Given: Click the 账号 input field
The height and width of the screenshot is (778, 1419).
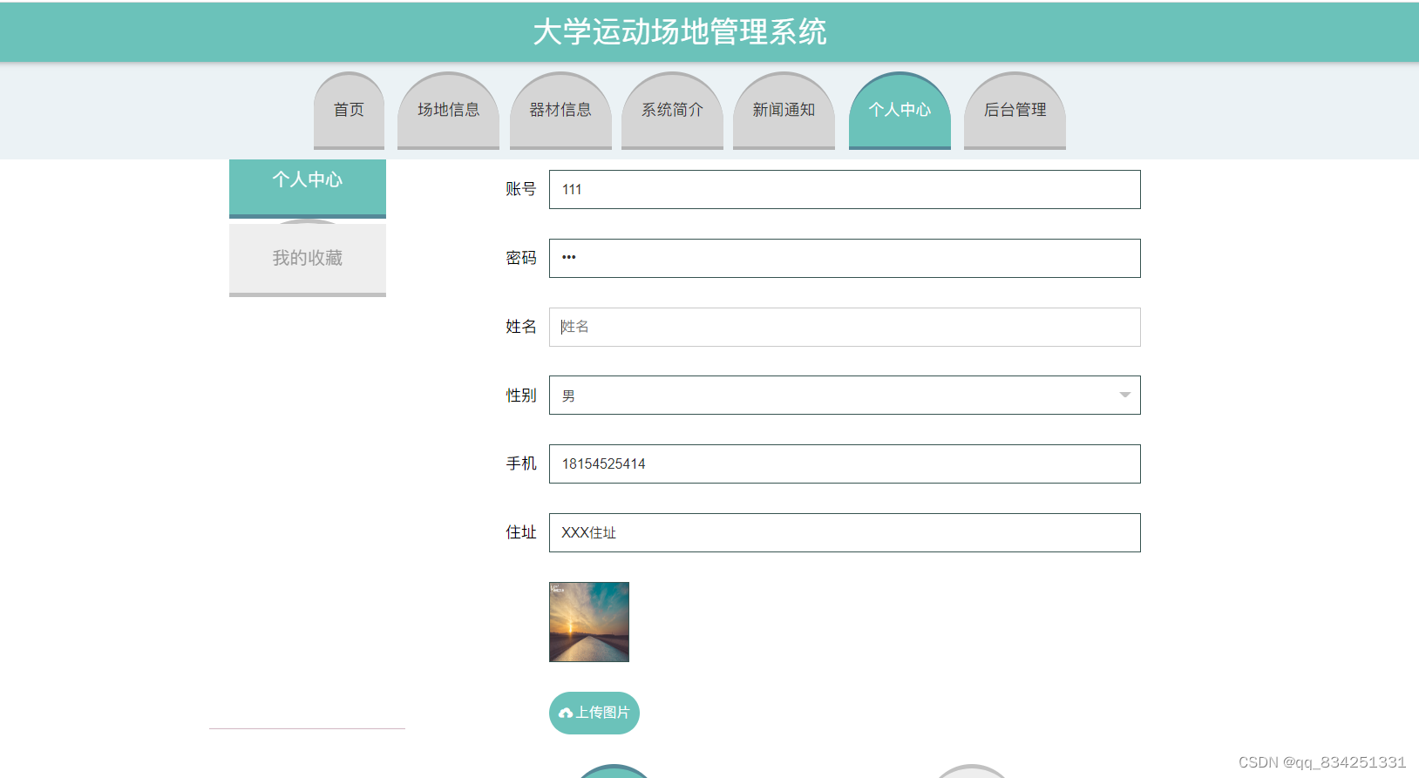Looking at the screenshot, I should (x=845, y=189).
